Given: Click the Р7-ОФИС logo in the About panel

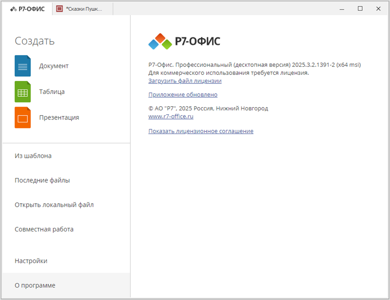Looking at the screenshot, I should pos(184,41).
